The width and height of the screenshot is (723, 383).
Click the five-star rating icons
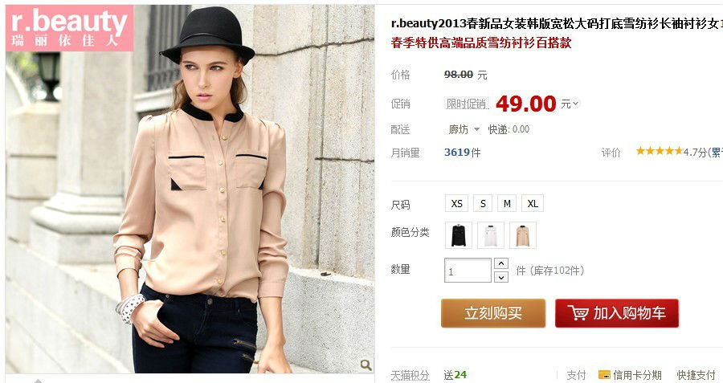(x=659, y=151)
